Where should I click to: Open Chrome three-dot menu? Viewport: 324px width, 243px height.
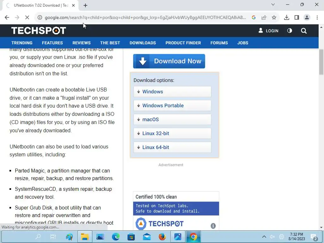coord(317,18)
